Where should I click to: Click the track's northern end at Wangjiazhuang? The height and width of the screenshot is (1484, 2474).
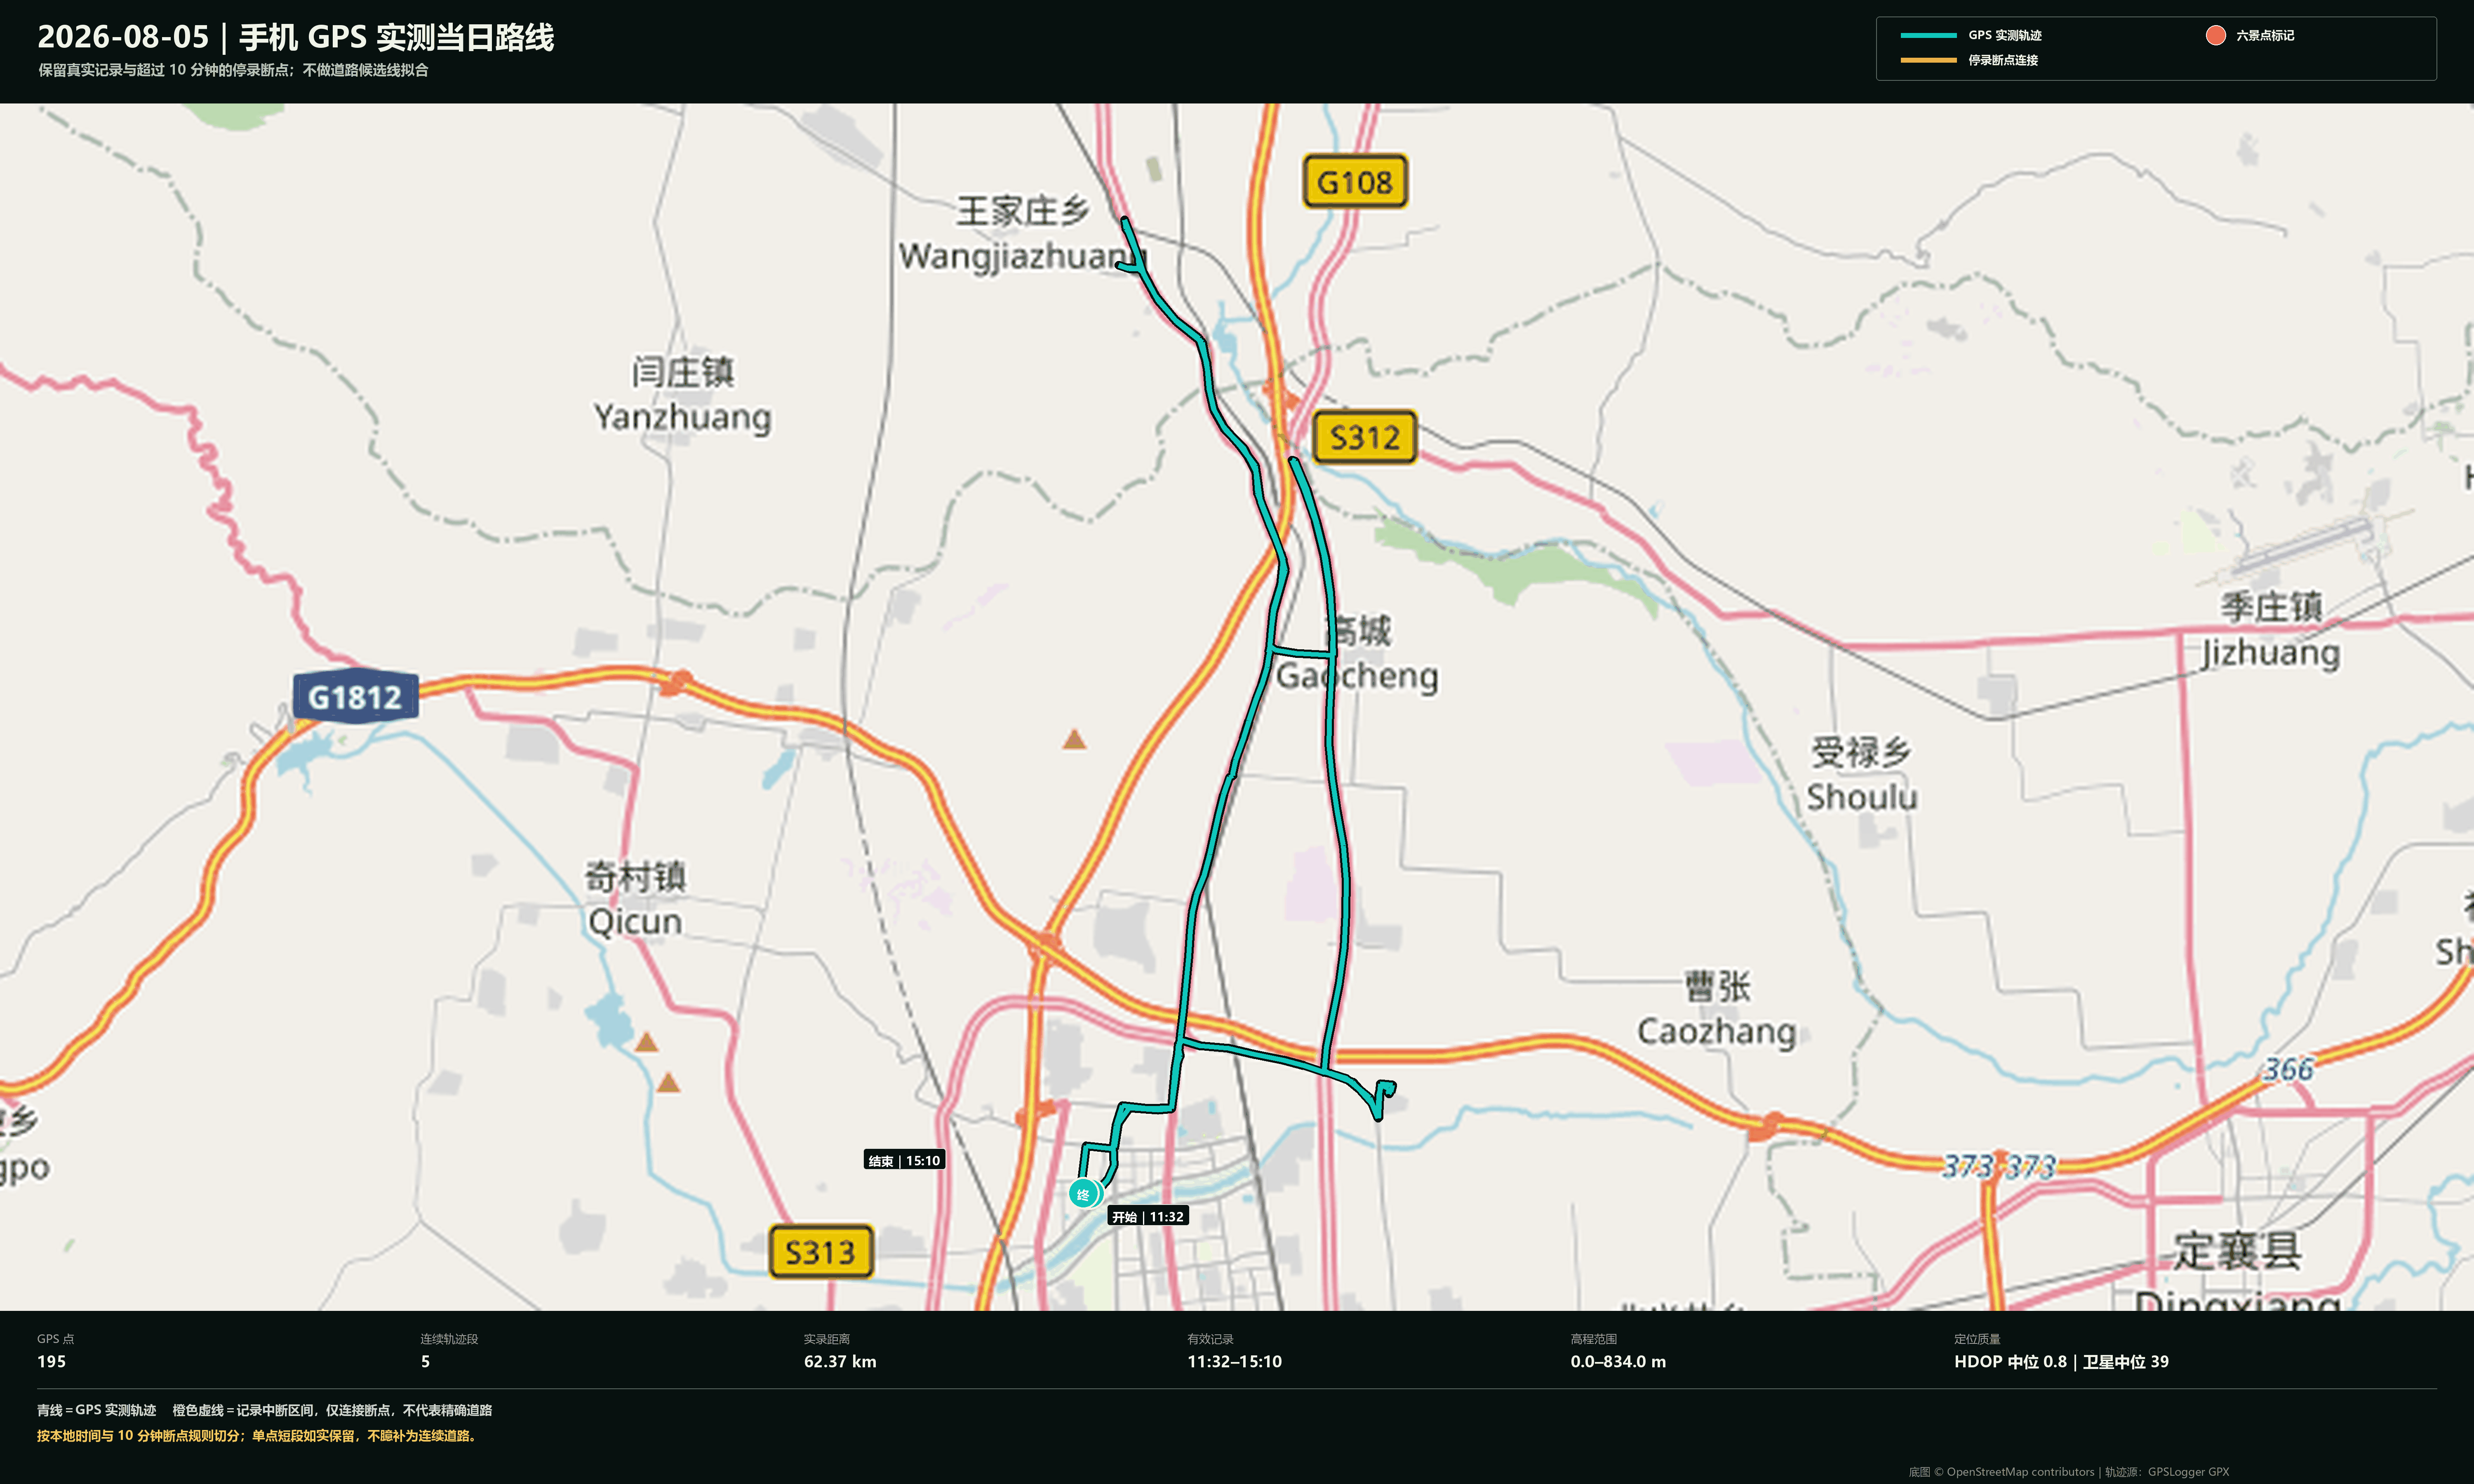point(1125,221)
